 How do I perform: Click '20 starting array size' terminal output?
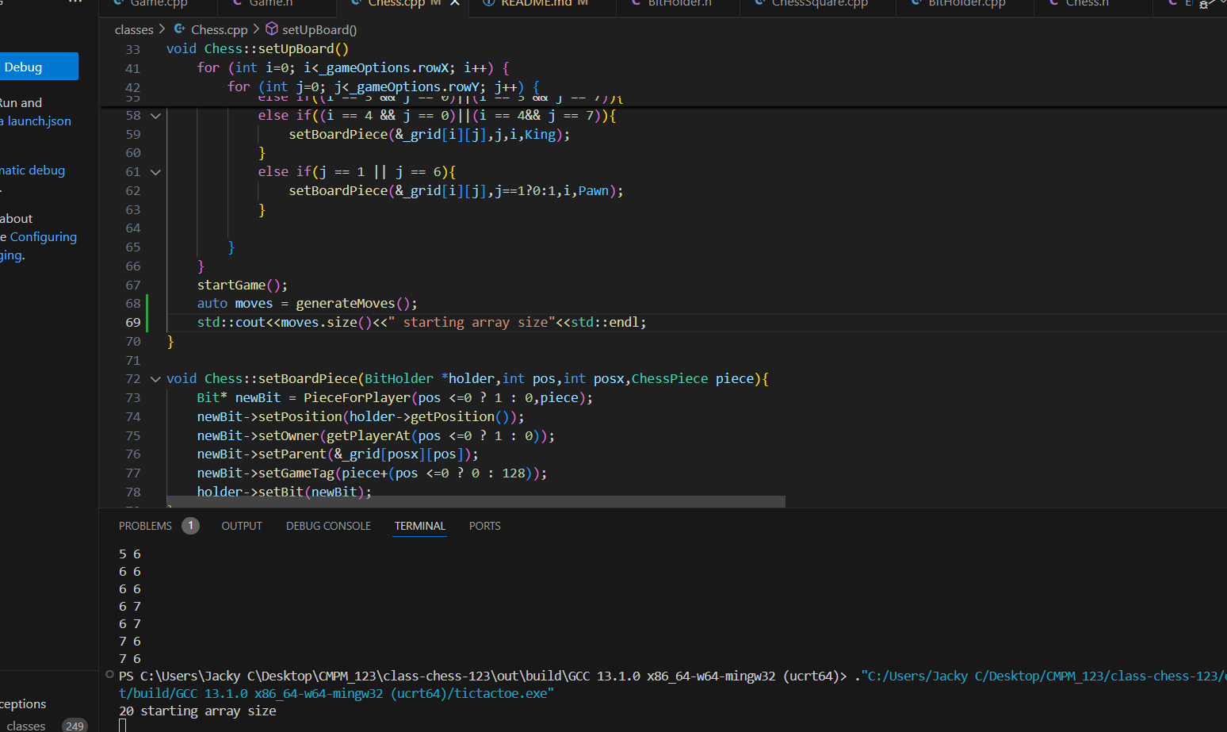point(197,711)
